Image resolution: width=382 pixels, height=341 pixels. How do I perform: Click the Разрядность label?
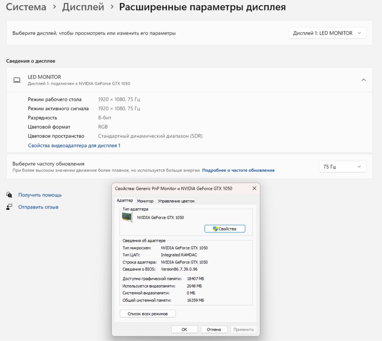click(x=42, y=118)
